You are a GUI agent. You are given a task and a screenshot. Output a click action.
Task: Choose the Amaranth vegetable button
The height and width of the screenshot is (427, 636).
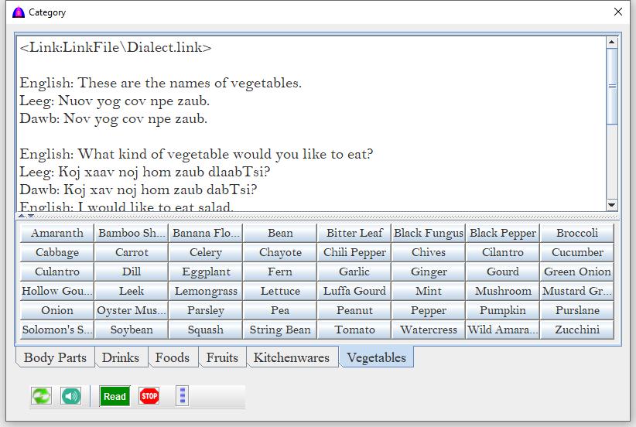(57, 233)
